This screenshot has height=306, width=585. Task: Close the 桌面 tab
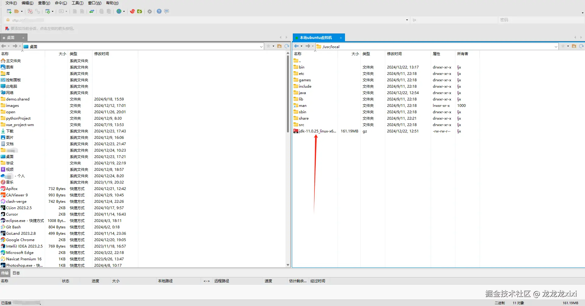pyautogui.click(x=23, y=38)
